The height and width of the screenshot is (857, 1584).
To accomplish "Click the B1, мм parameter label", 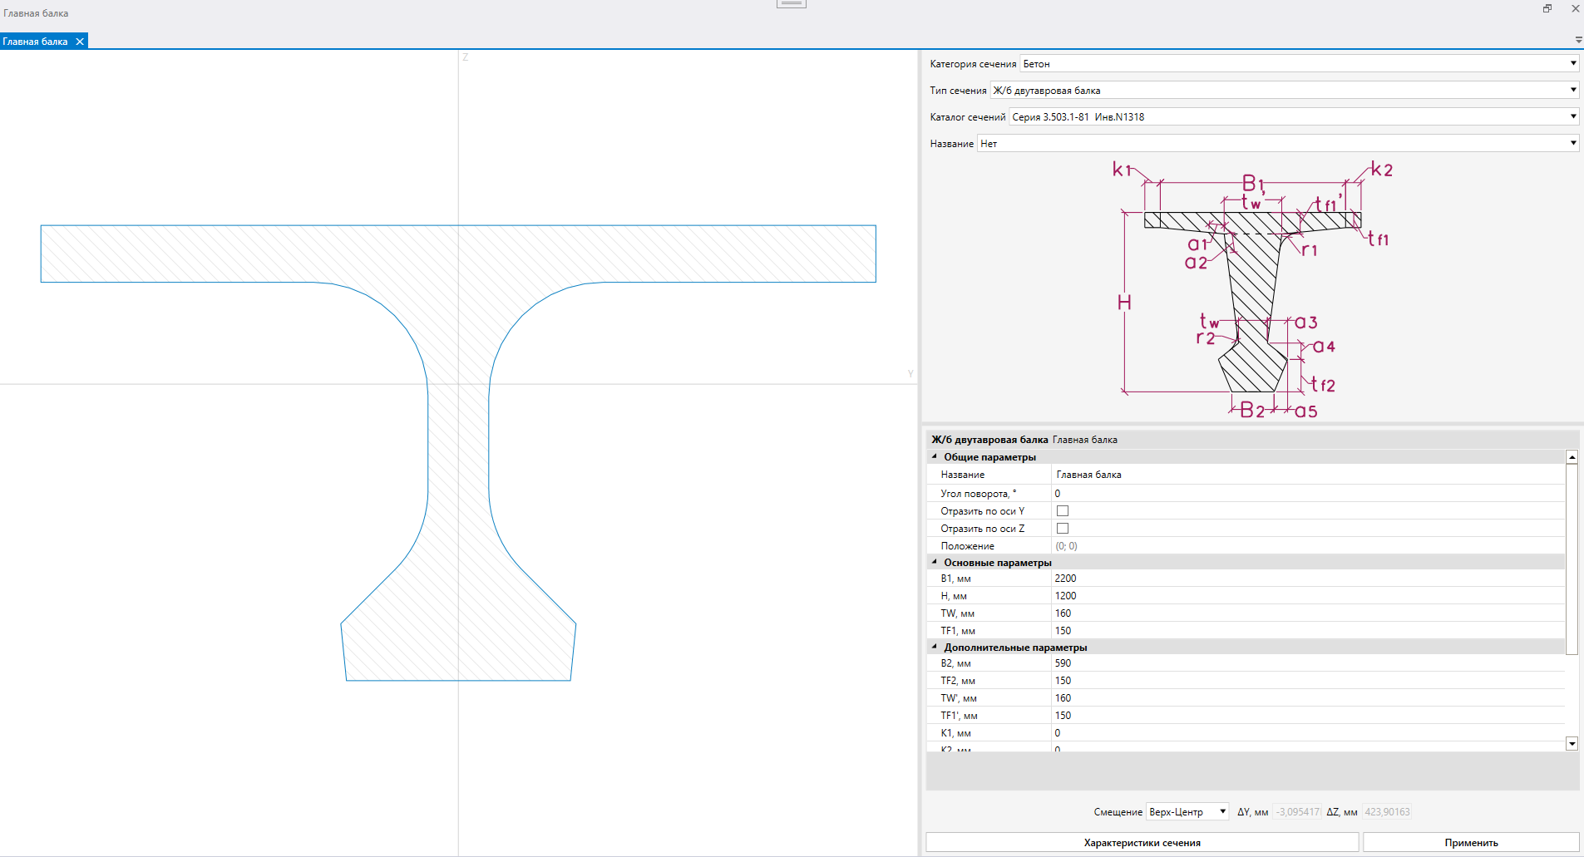I will point(955,579).
